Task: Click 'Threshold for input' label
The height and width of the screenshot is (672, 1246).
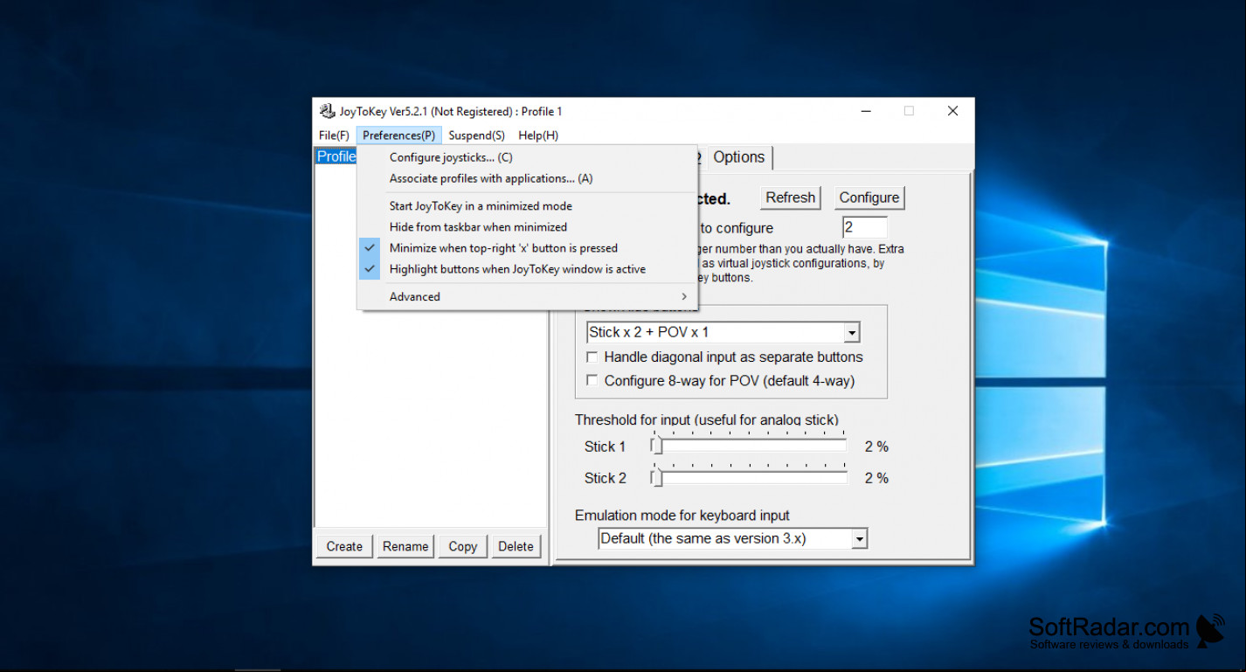Action: 707,420
